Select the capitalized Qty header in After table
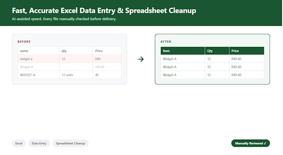This screenshot has height=155, width=283. point(217,51)
